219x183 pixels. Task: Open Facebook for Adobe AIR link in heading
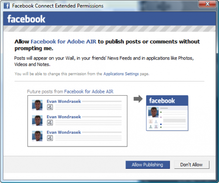[x=63, y=42]
